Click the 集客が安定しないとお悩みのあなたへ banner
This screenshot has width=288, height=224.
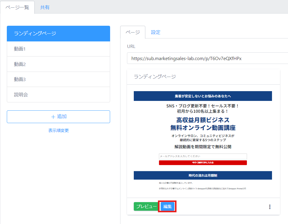click(203, 96)
